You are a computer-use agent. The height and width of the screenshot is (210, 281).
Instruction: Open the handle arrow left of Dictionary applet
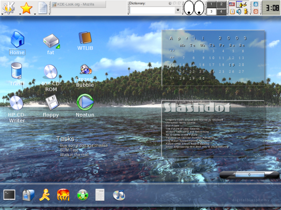[128, 14]
